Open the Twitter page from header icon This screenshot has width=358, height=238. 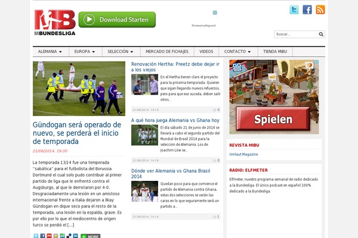pyautogui.click(x=294, y=10)
